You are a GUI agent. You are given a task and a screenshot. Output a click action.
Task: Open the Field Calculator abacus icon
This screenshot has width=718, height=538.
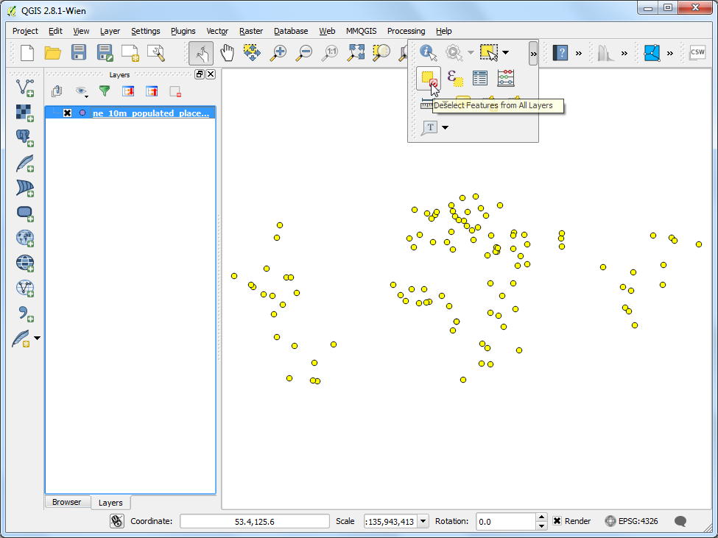[505, 78]
